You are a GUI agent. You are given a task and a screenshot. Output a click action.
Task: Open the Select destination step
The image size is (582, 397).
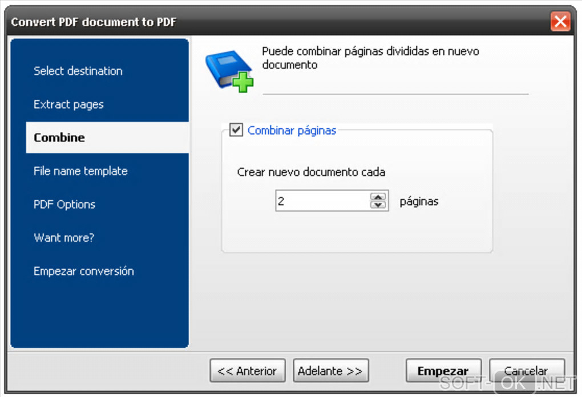78,71
